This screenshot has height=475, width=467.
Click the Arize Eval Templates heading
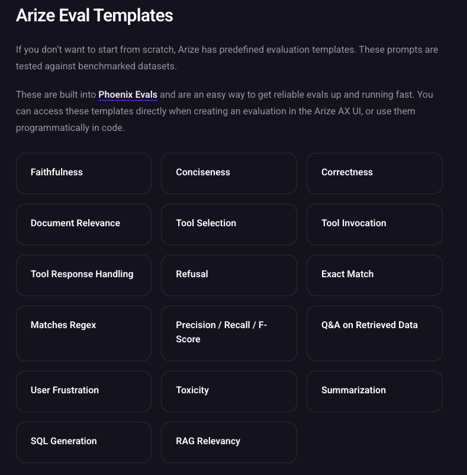pos(94,15)
